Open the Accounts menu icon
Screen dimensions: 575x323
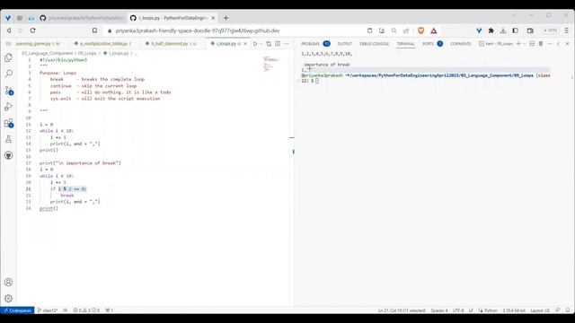tap(8, 282)
